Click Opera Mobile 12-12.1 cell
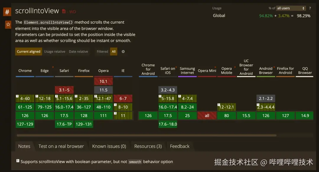The image size is (319, 172). click(x=227, y=107)
